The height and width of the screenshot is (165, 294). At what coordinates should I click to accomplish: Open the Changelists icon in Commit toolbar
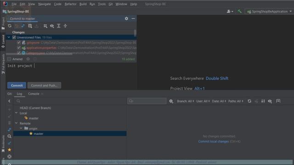tap(30, 26)
